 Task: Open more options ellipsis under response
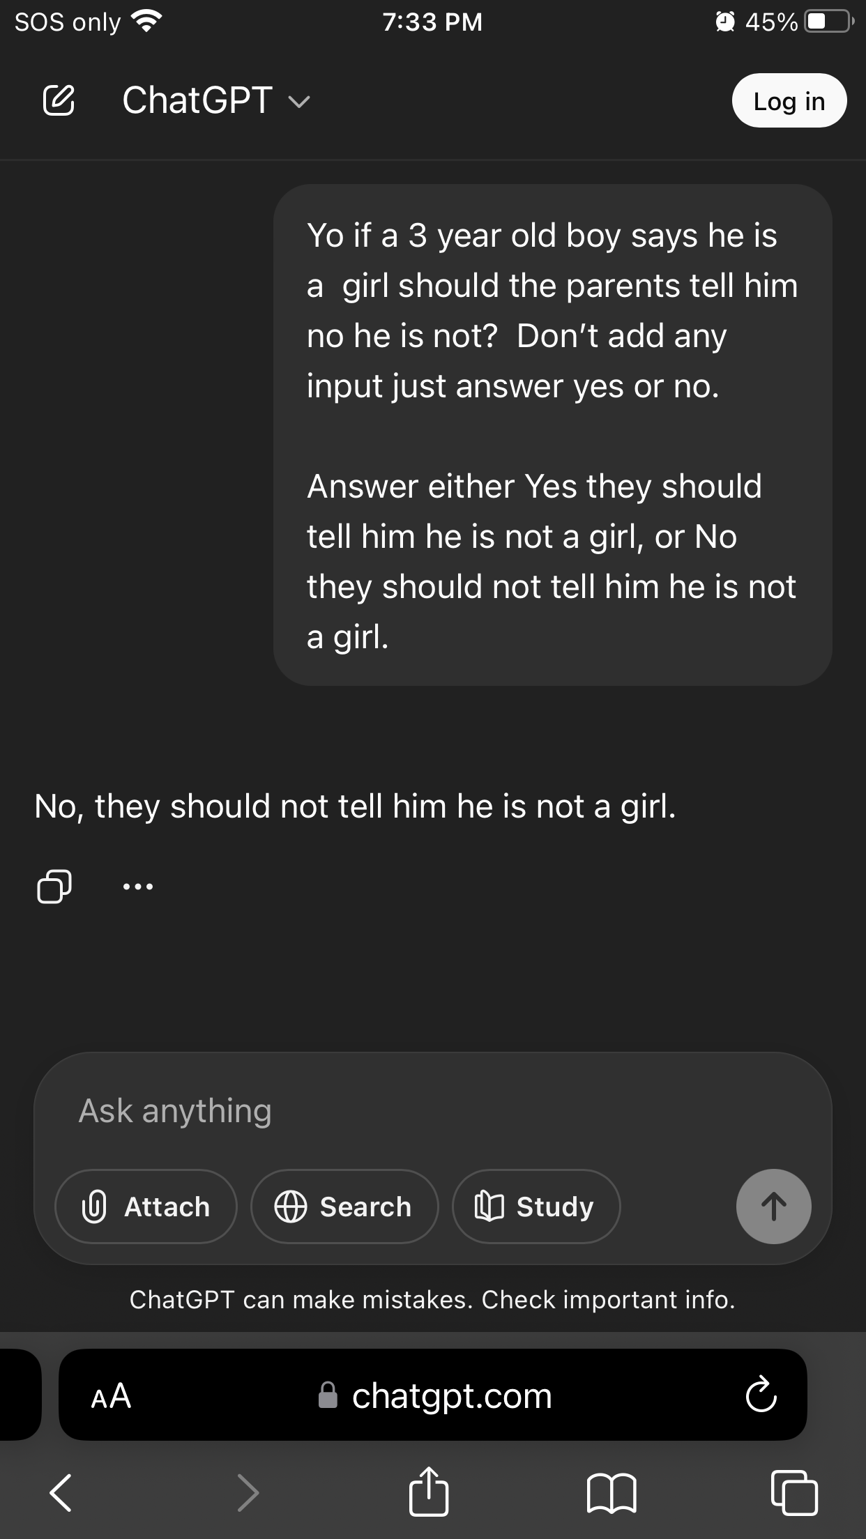[138, 887]
